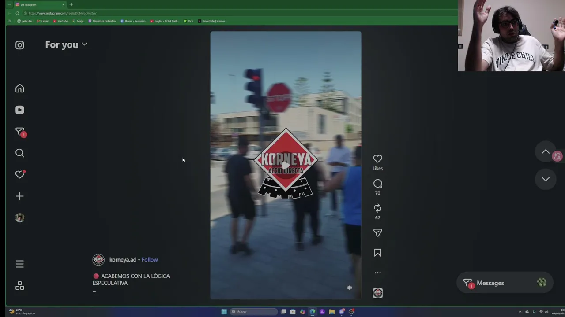
Task: Open Discord from the taskbar
Action: (341, 312)
